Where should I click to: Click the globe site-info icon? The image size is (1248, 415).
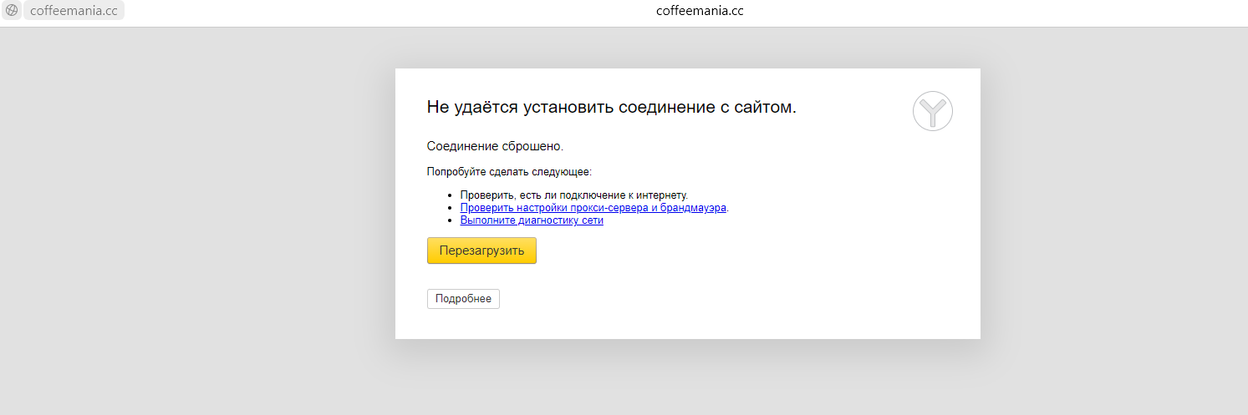pos(12,11)
